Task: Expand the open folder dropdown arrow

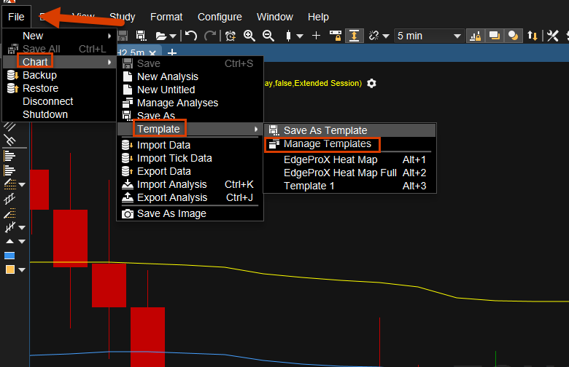Action: [172, 36]
